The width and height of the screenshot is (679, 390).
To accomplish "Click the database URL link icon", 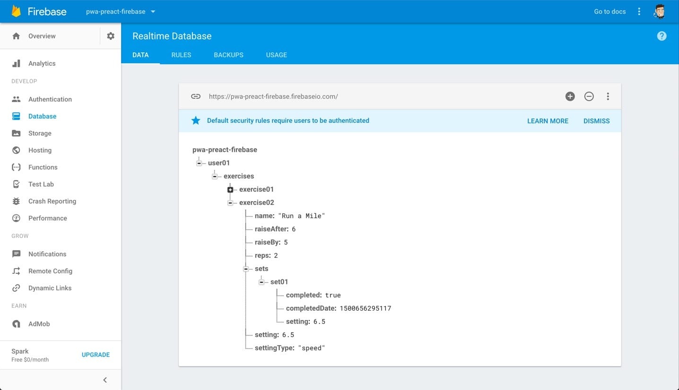I will pyautogui.click(x=196, y=96).
